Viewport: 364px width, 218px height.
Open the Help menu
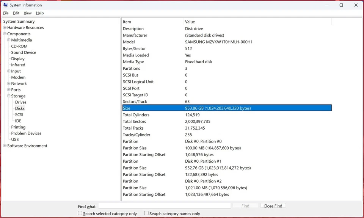40,13
